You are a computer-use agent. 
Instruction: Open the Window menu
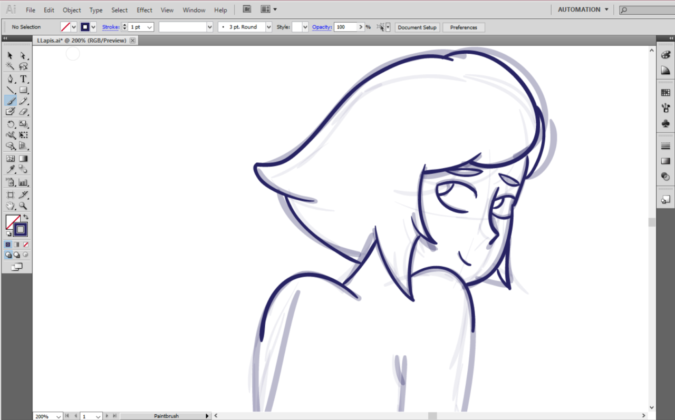point(194,10)
